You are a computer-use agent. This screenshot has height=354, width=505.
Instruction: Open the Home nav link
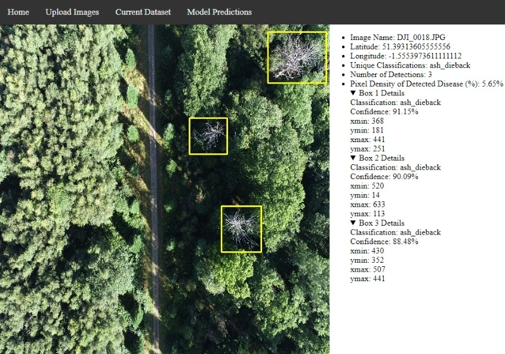(19, 12)
